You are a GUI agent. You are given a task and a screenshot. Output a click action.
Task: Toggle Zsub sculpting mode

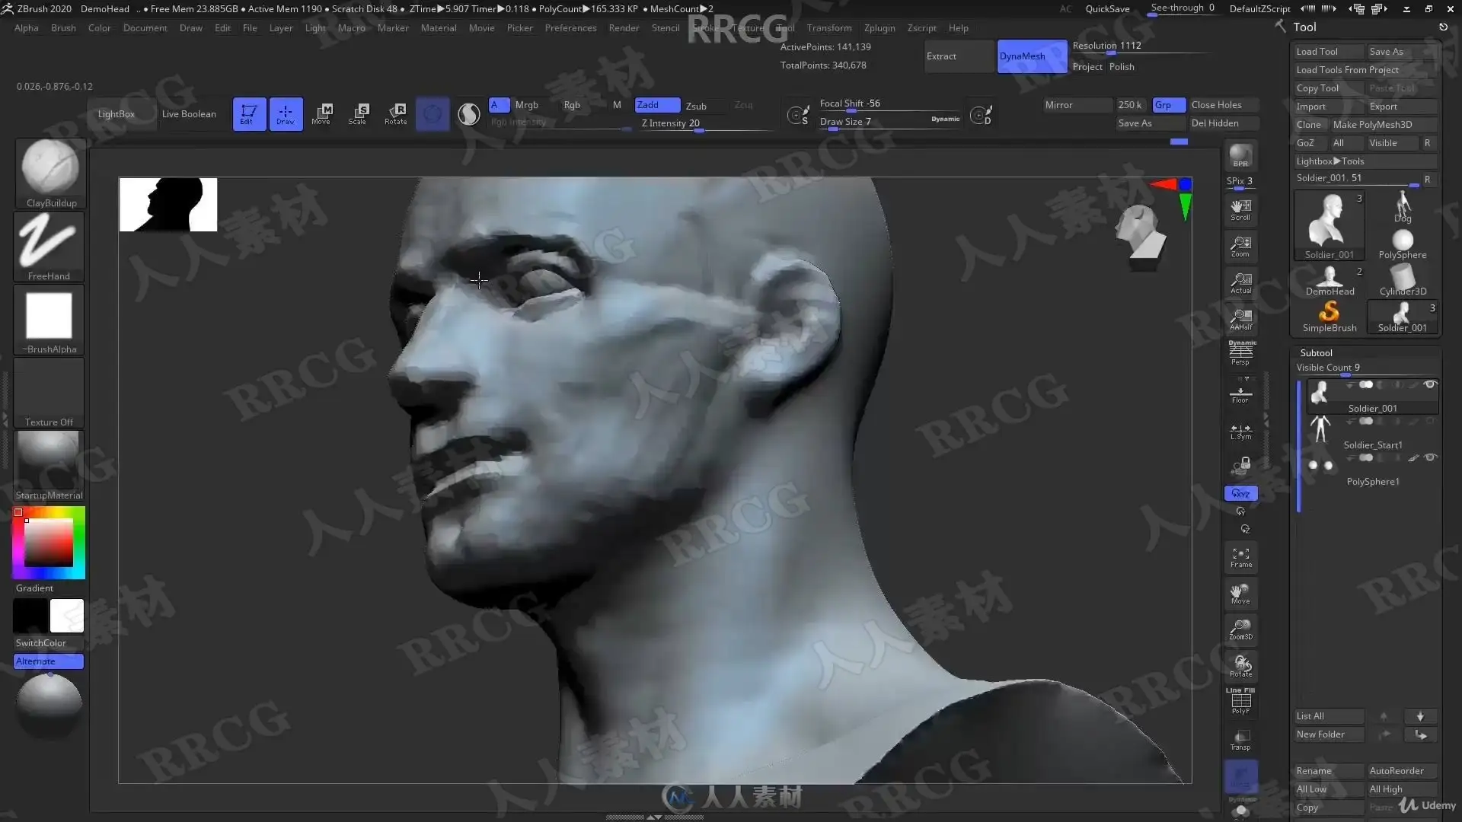(696, 106)
